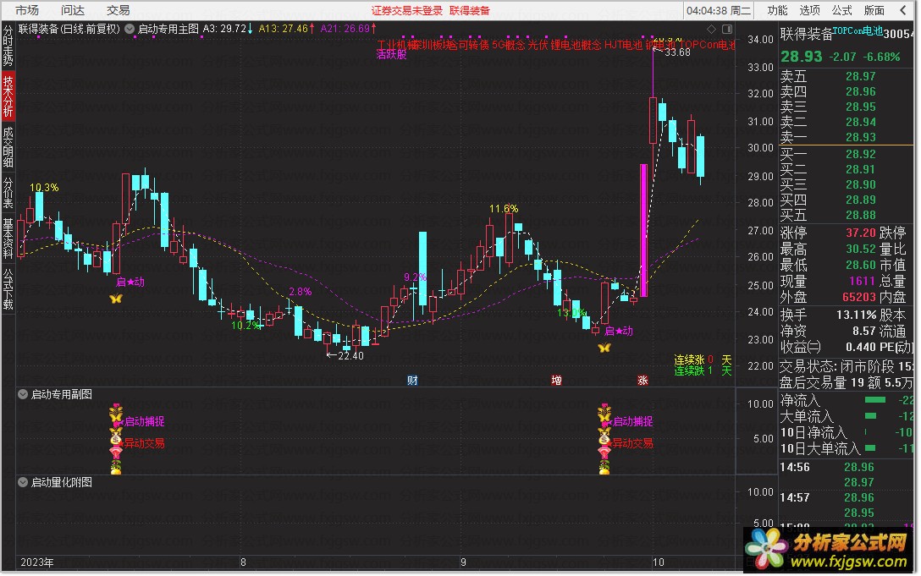Click the 联得装备(日线.前复权) chart title
Image resolution: width=921 pixels, height=576 pixels.
(69, 28)
